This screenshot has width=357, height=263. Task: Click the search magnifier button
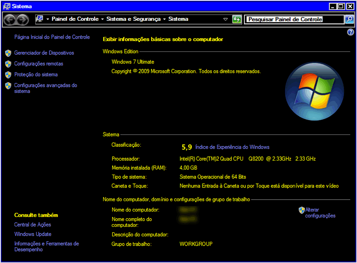350,19
